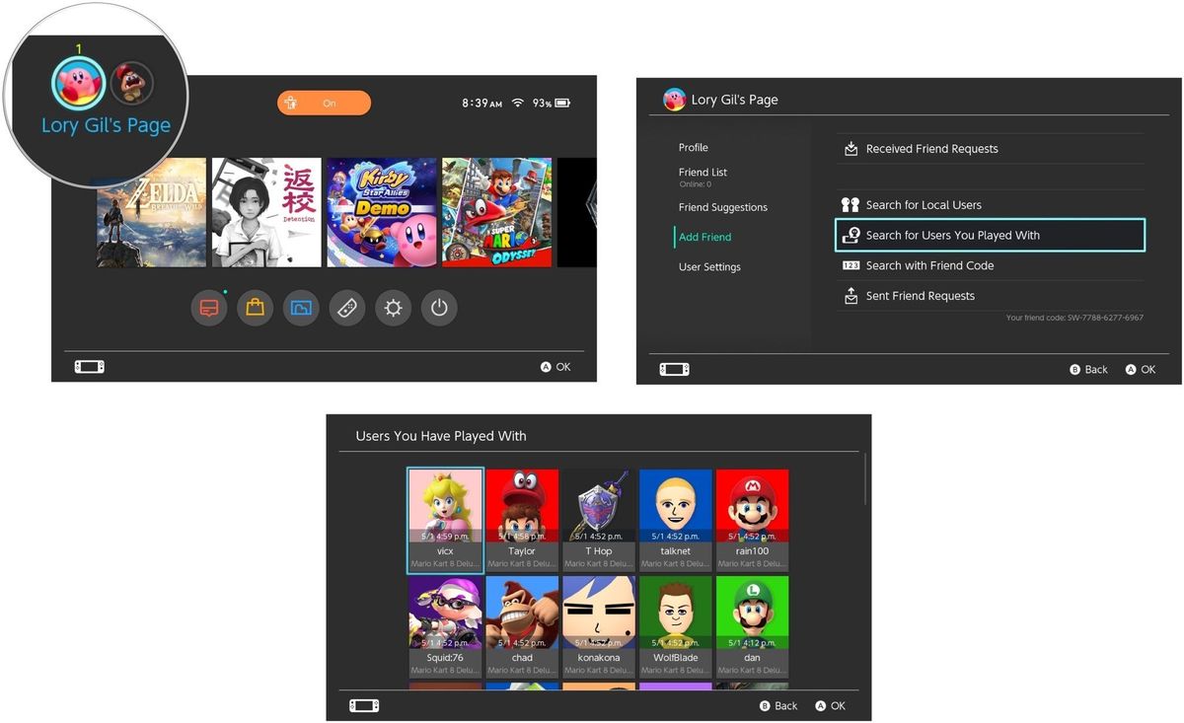Select the Super Mario Odyssey game tile
This screenshot has width=1184, height=723.
coord(495,211)
